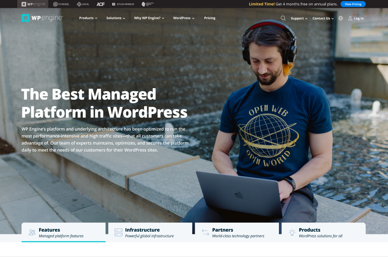
Task: Open the StudioPress brand link
Action: pyautogui.click(x=123, y=4)
